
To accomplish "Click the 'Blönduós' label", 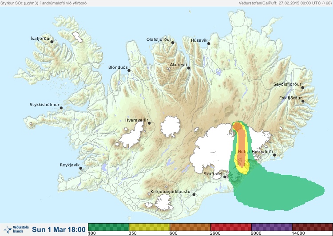I will 118,67.
